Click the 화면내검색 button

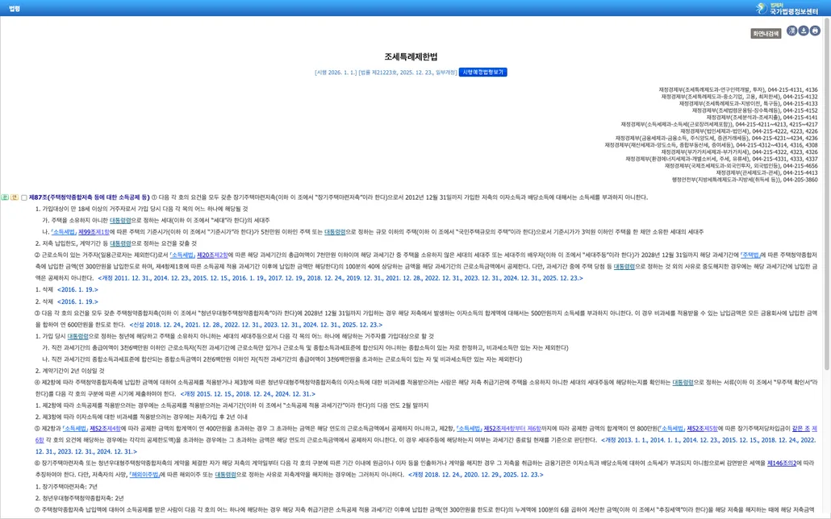pyautogui.click(x=766, y=33)
